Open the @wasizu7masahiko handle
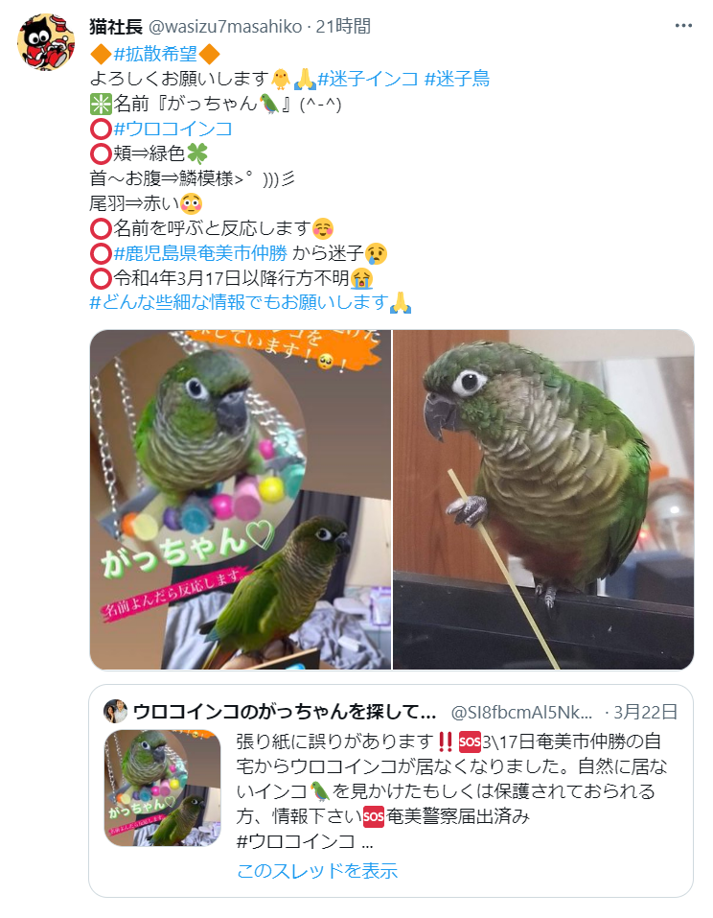The height and width of the screenshot is (918, 713). click(x=225, y=26)
